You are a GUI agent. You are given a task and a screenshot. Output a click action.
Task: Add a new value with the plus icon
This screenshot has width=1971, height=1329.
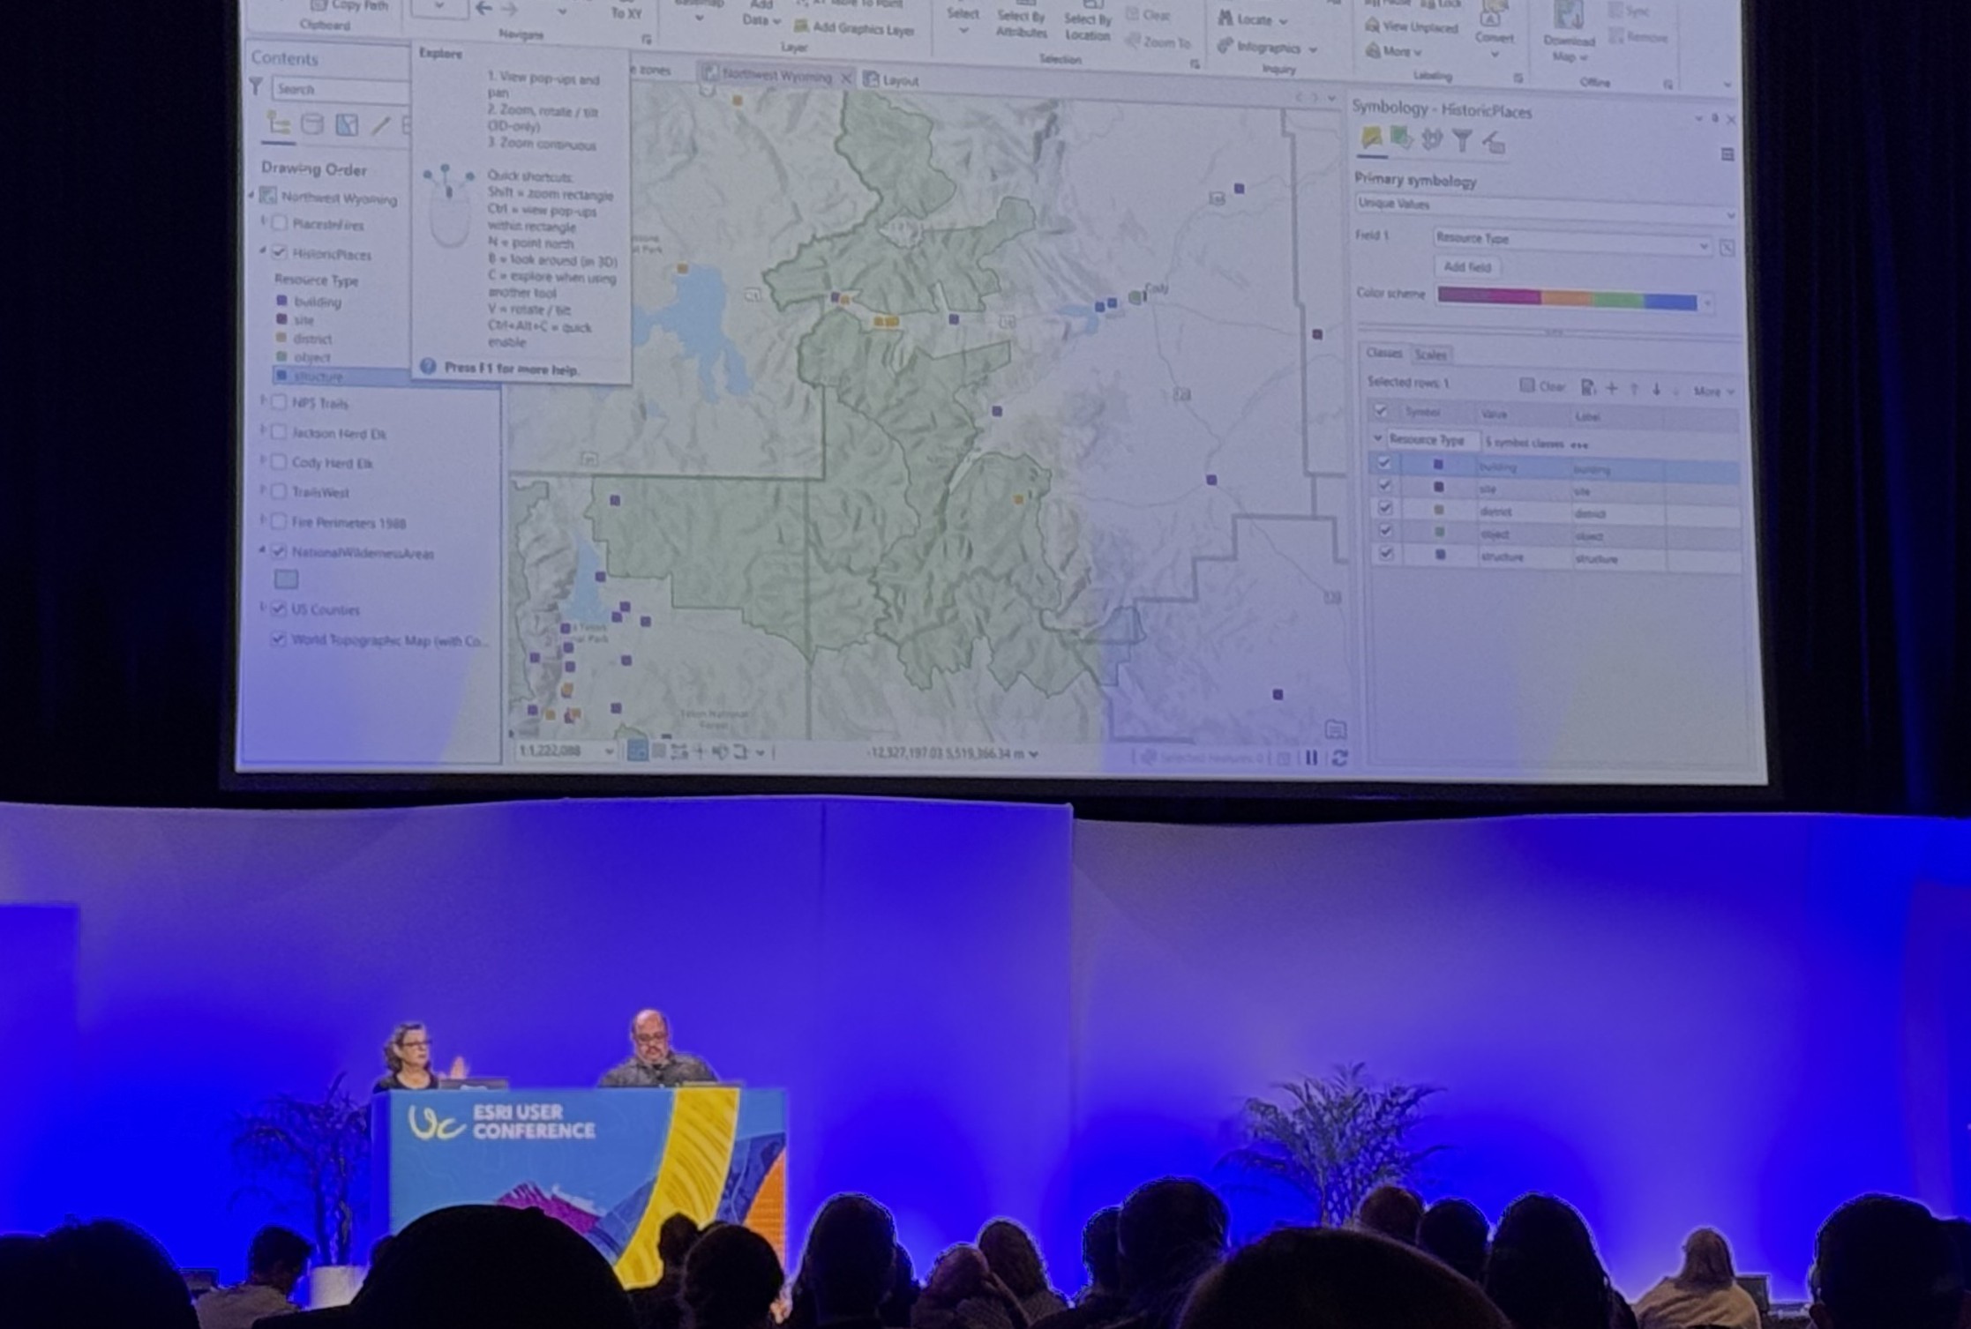(x=1612, y=388)
